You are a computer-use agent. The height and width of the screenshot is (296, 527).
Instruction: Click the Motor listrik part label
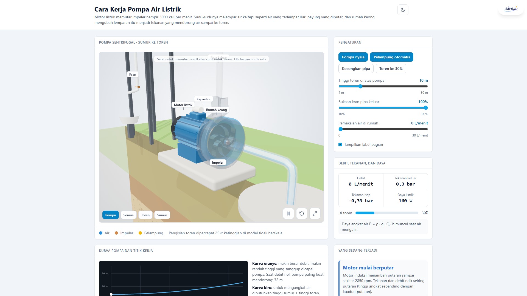click(183, 105)
